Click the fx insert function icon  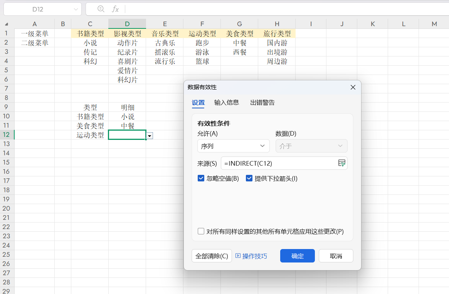(x=115, y=9)
